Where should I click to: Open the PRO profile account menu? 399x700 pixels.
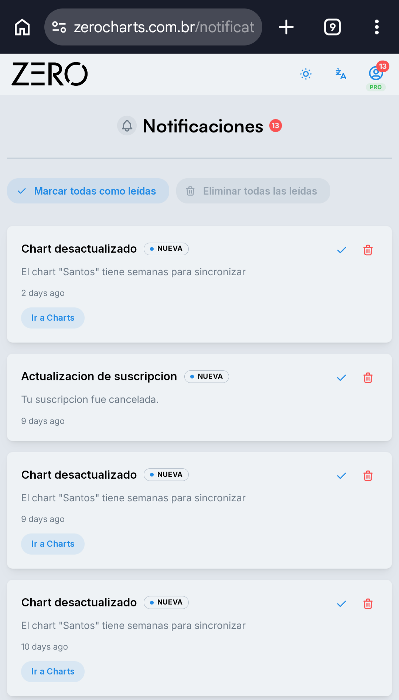376,76
